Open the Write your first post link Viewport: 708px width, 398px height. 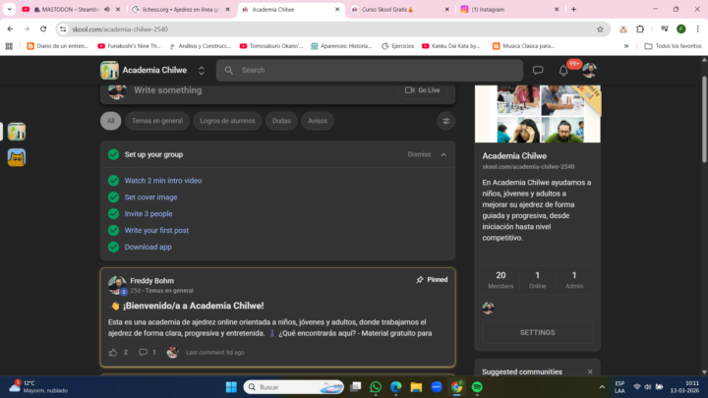point(156,231)
